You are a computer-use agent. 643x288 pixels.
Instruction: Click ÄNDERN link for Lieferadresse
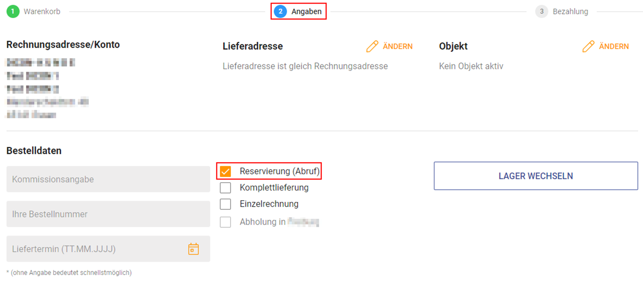(x=397, y=46)
